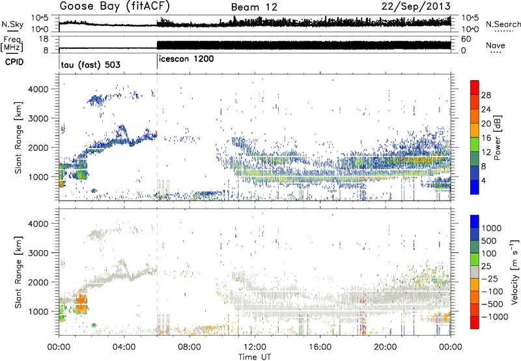Click the 'N.Sky' legend label
521x361 pixels.
tap(12, 24)
